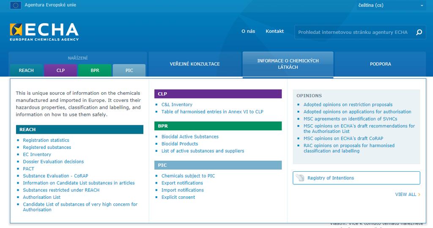Open the Kontakt page

point(274,31)
